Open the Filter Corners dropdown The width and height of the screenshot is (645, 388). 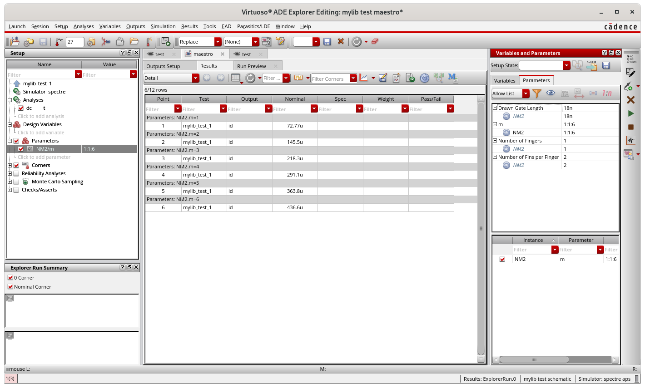(353, 79)
